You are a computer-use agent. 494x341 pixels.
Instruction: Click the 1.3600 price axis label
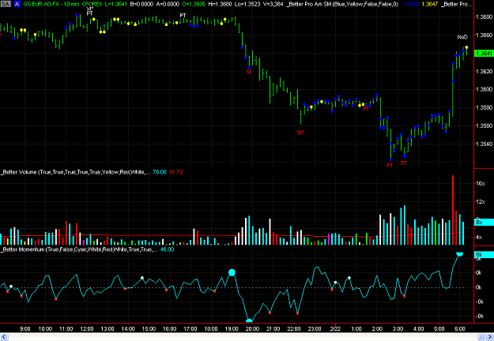pos(485,89)
